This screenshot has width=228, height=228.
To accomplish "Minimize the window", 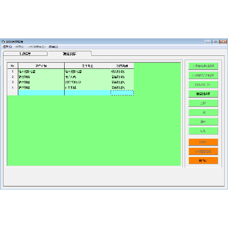I will tap(208, 42).
